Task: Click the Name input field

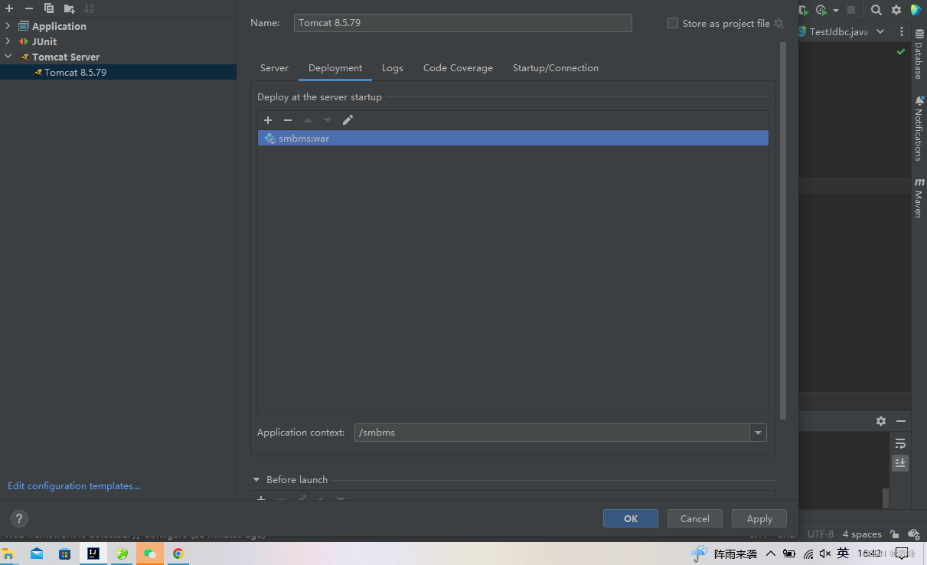Action: (463, 23)
